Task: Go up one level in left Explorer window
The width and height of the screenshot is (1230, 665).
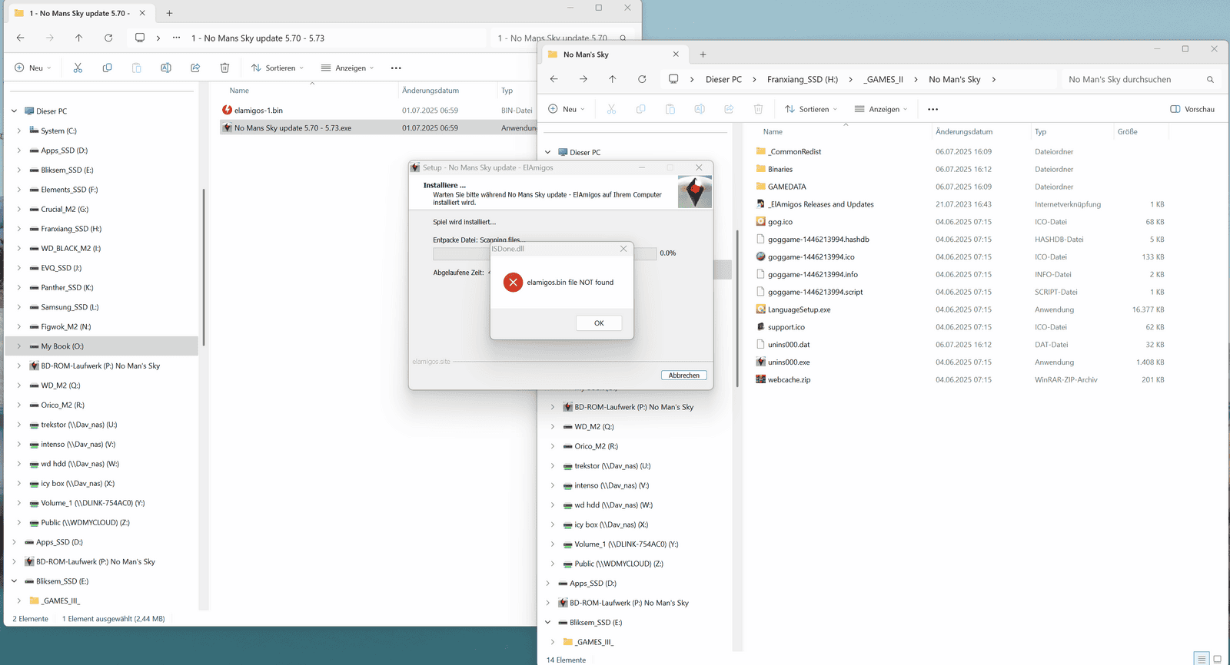Action: point(78,38)
